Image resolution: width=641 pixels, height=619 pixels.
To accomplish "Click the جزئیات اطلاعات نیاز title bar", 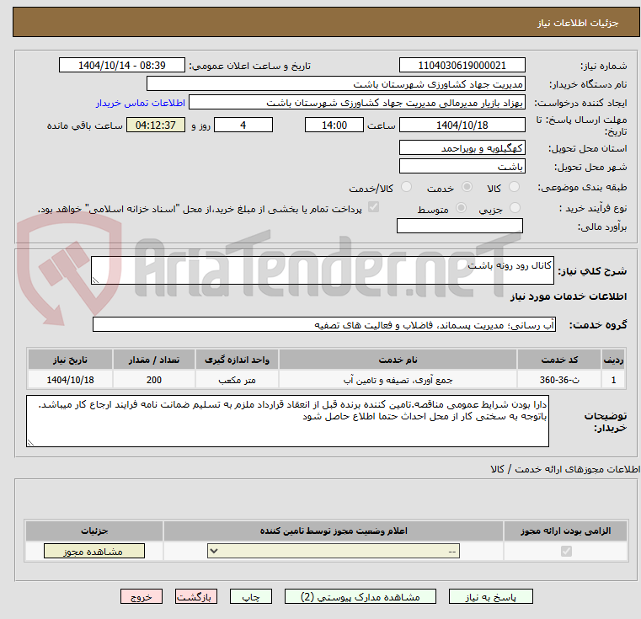I will click(x=326, y=23).
